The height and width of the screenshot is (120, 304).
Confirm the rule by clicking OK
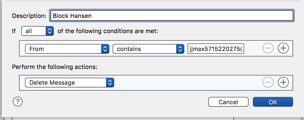coord(273,102)
